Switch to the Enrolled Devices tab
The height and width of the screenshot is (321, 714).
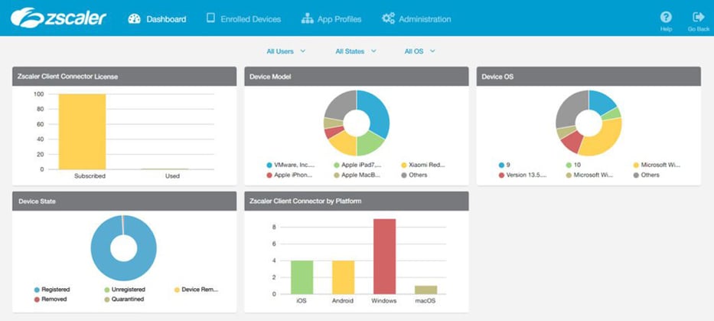[250, 18]
